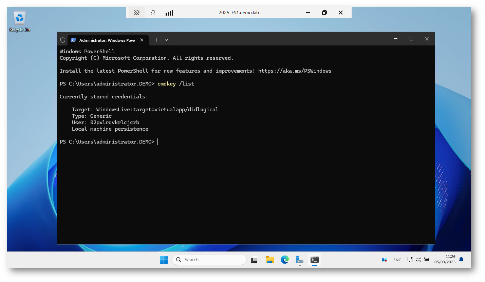The height and width of the screenshot is (282, 485).
Task: Close the Windows Terminal window
Action: point(427,39)
